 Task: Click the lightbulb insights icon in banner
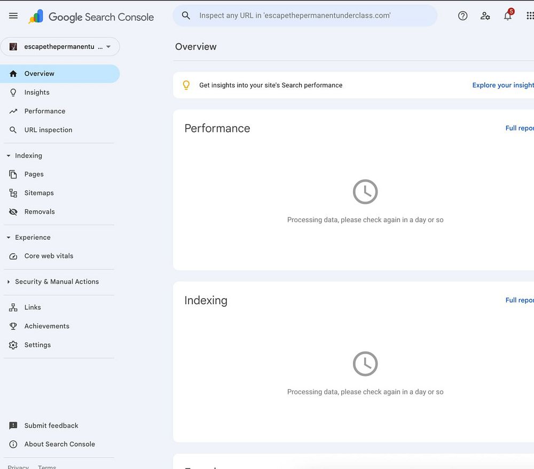(186, 85)
